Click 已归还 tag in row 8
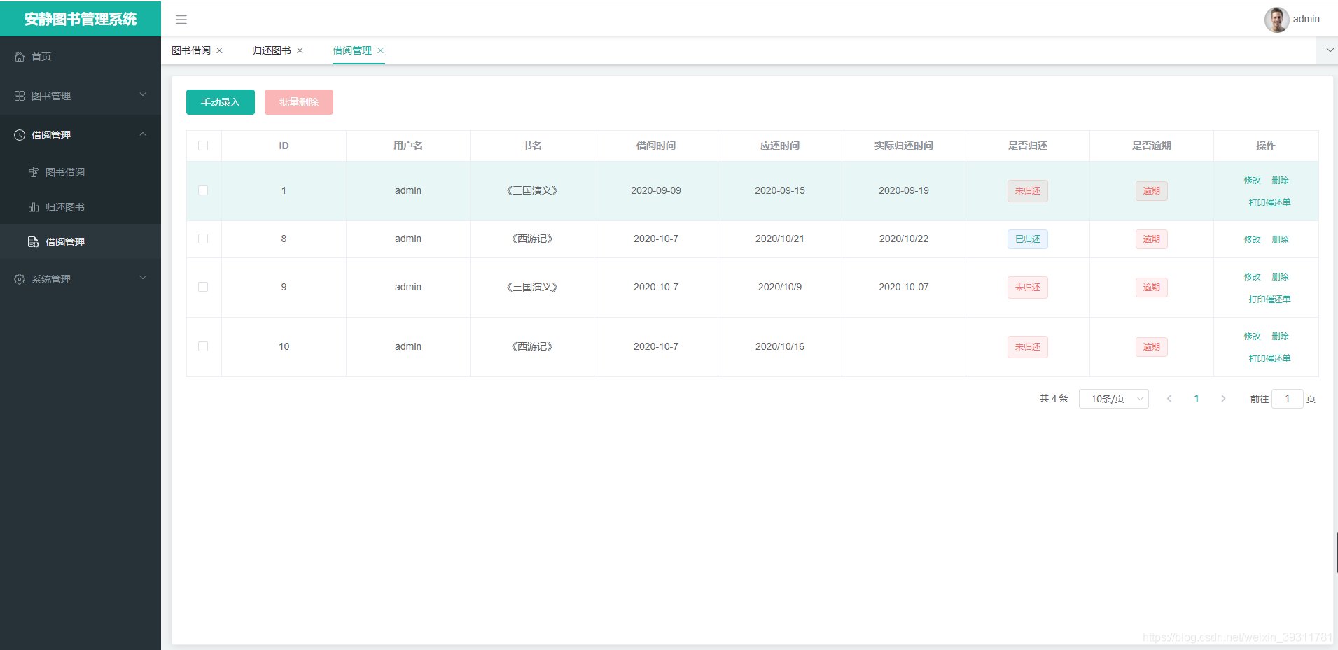Screen dimensions: 1338x650 click(x=1028, y=239)
